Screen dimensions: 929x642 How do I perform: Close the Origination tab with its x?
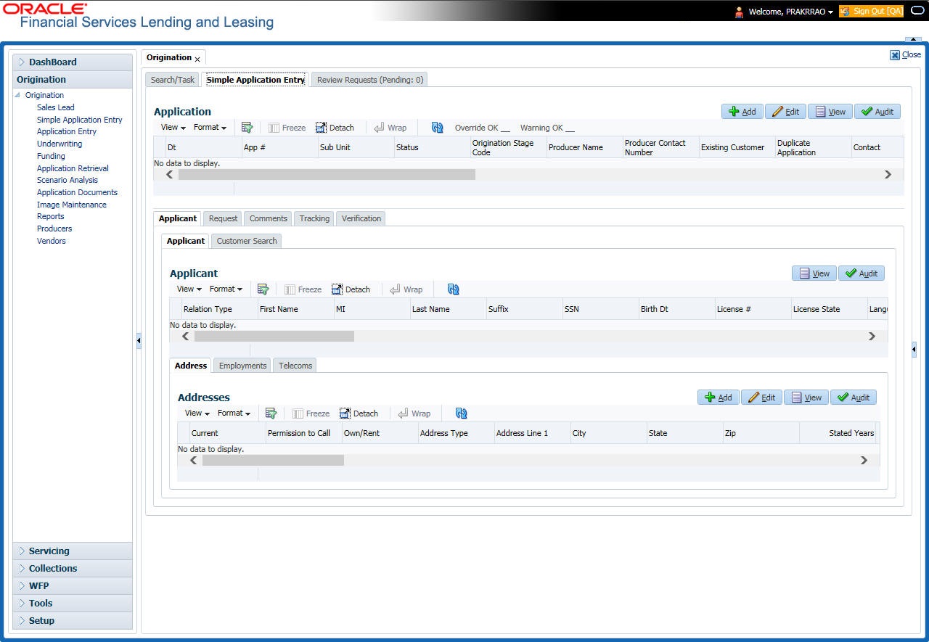tap(197, 59)
